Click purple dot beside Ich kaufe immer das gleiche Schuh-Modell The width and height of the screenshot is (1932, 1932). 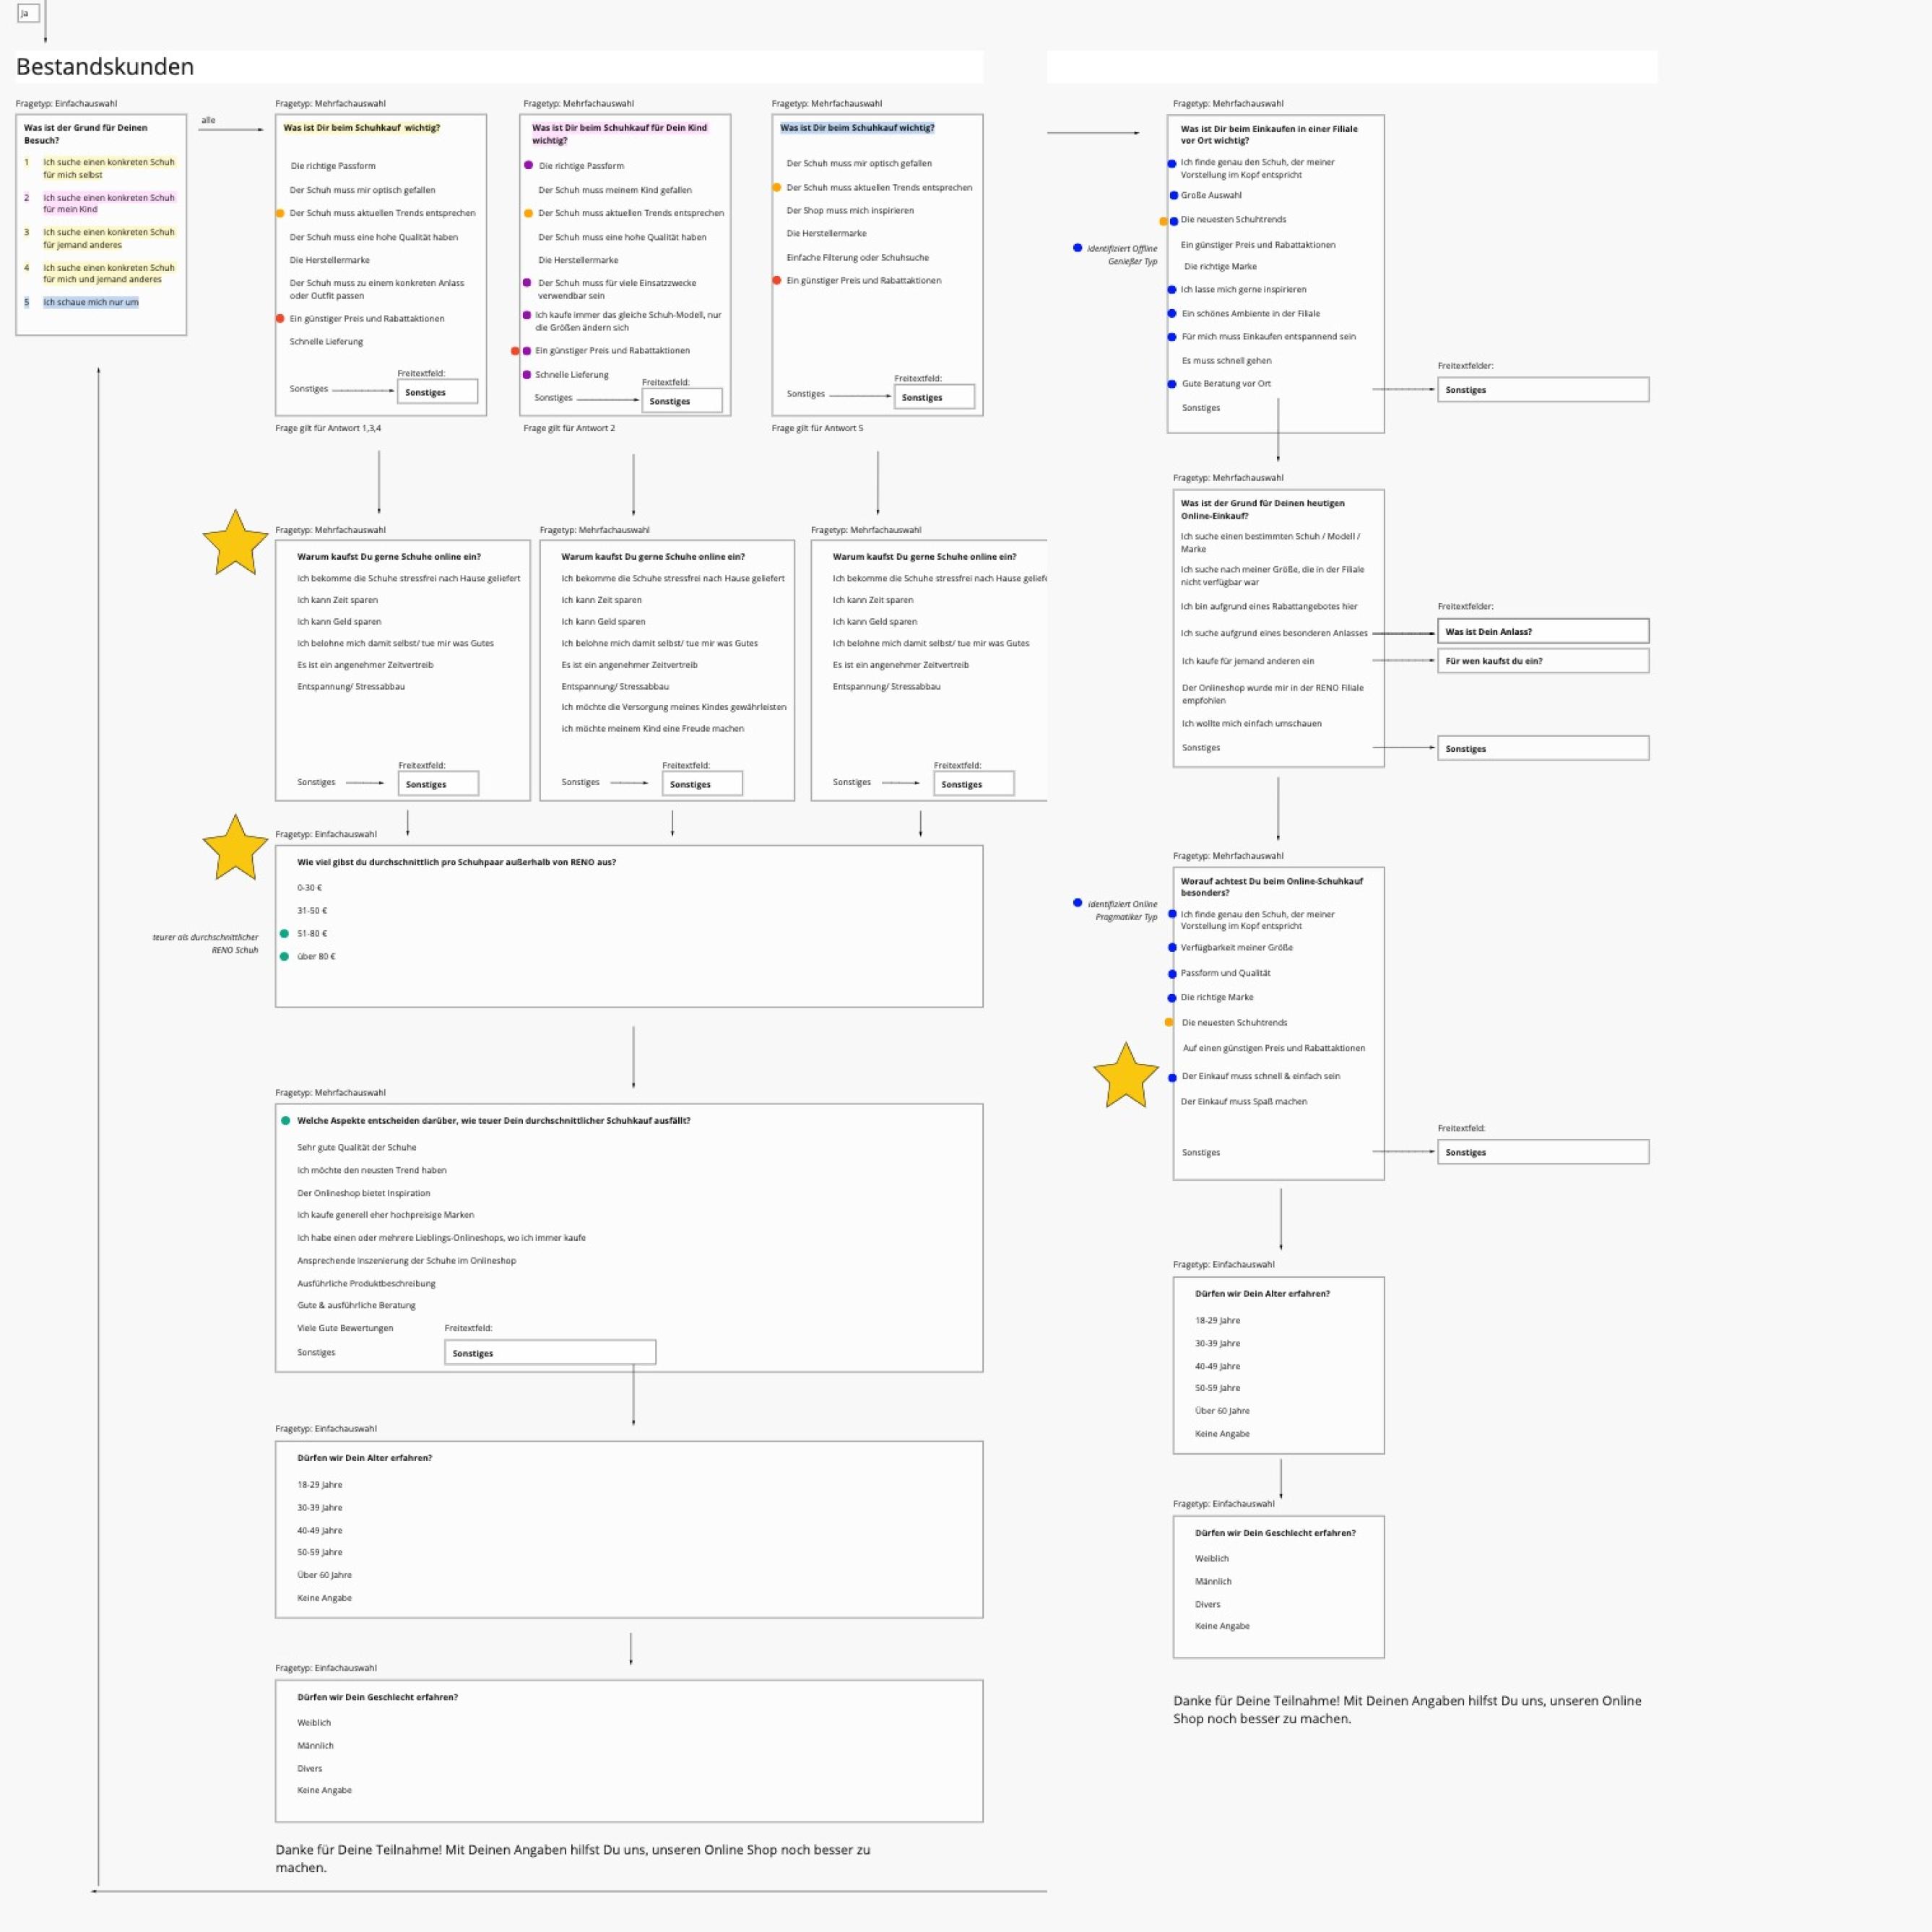[x=527, y=315]
